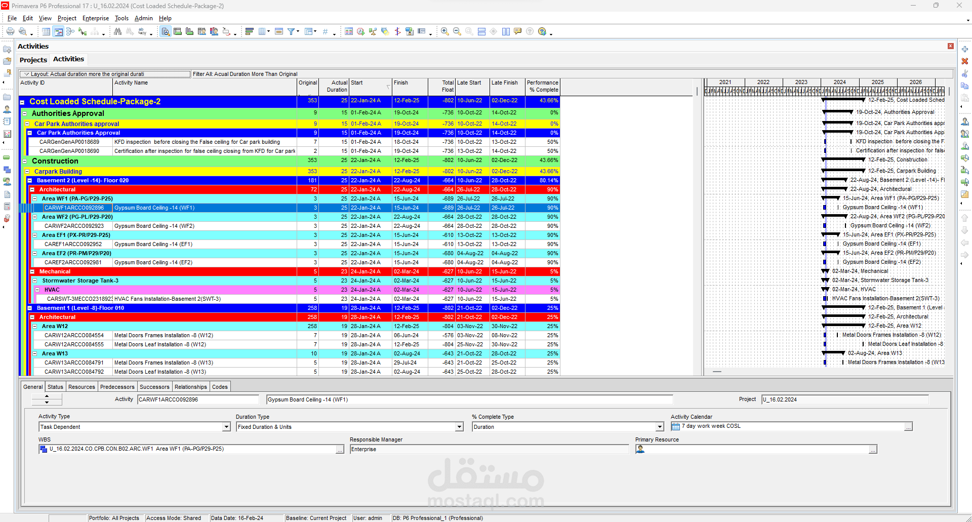Click the Progress Spotlight icon
The height and width of the screenshot is (522, 972).
click(385, 31)
